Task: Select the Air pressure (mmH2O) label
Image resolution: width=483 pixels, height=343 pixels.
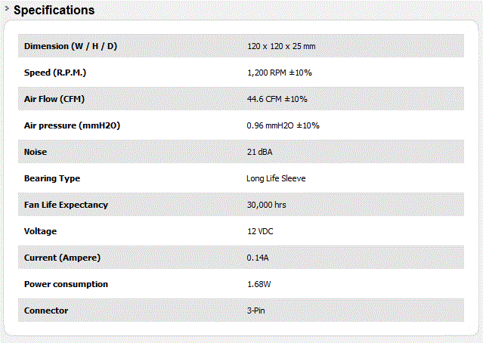Action: [72, 125]
